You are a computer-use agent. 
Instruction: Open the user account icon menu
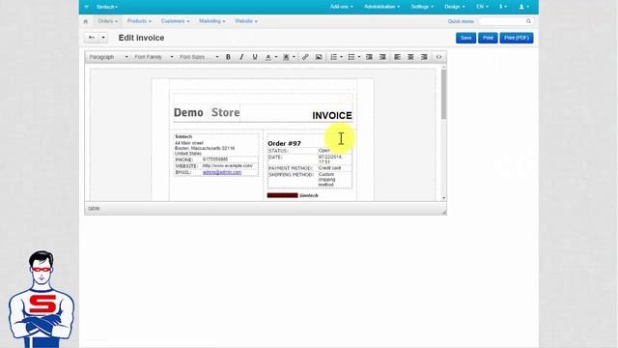coord(523,7)
